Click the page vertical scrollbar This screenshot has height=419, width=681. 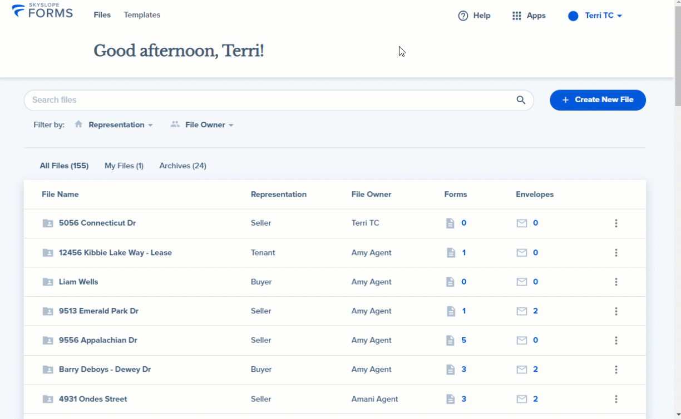(x=677, y=209)
